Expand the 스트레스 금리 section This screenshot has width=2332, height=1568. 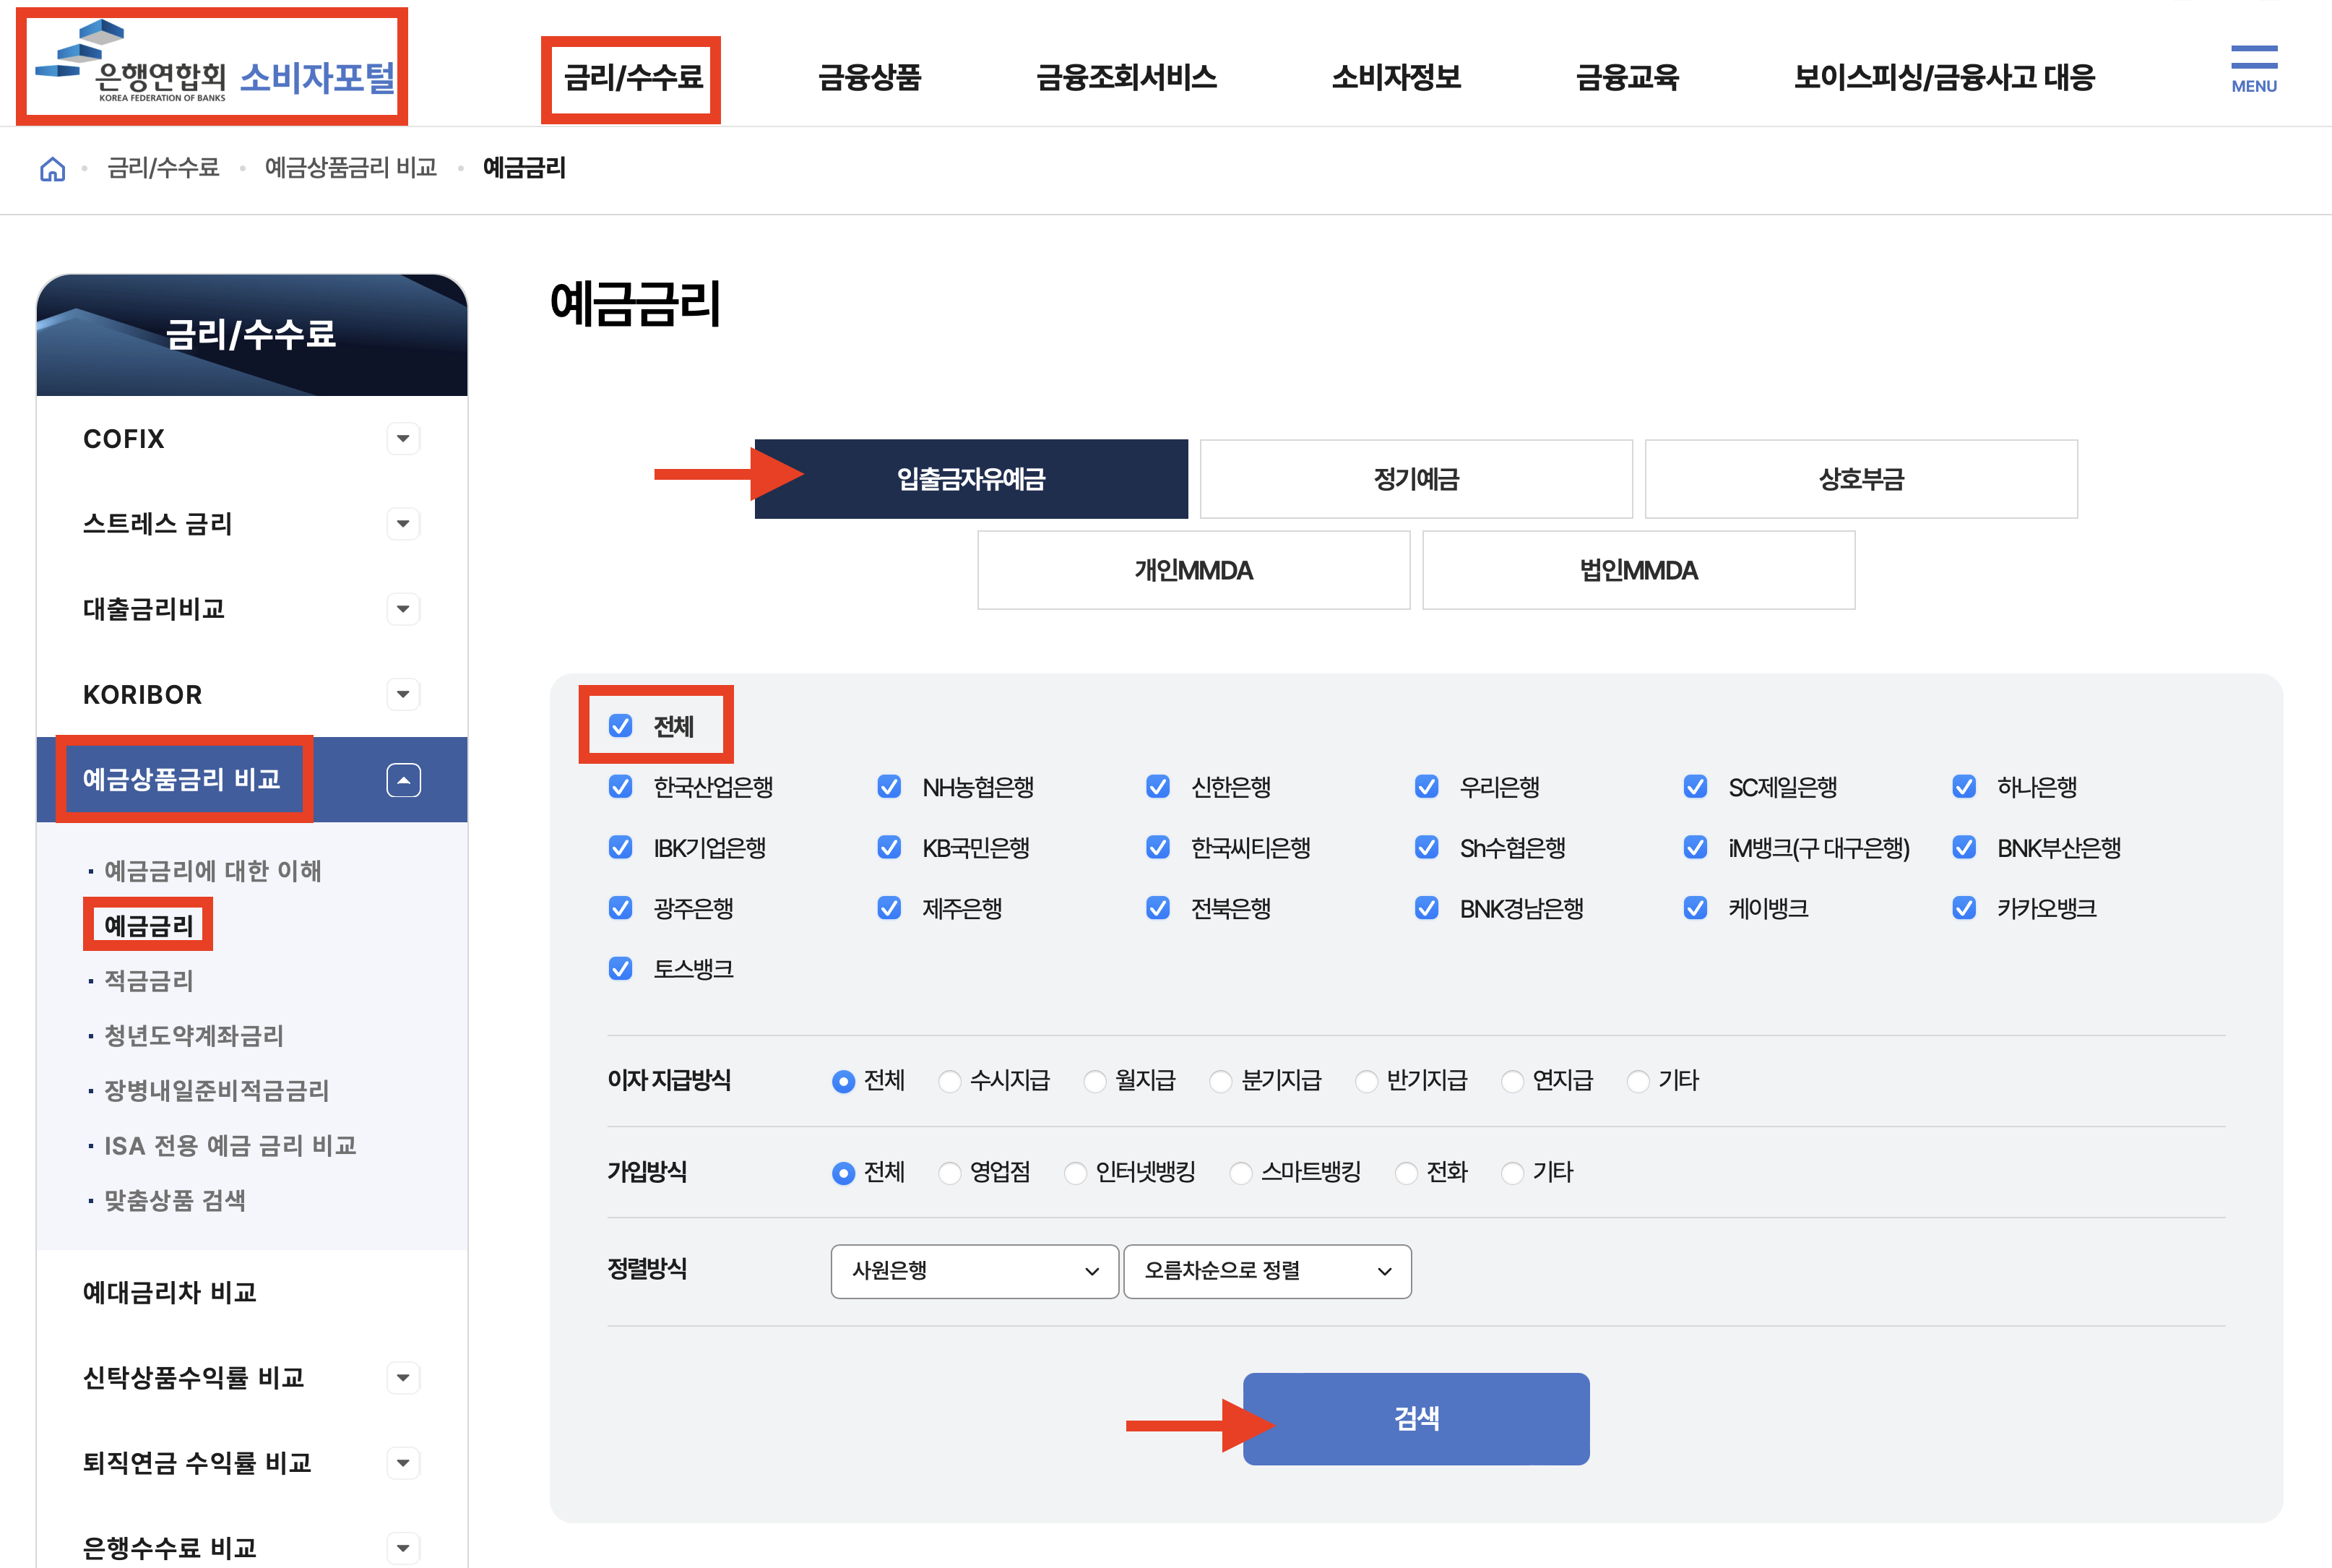[x=403, y=524]
